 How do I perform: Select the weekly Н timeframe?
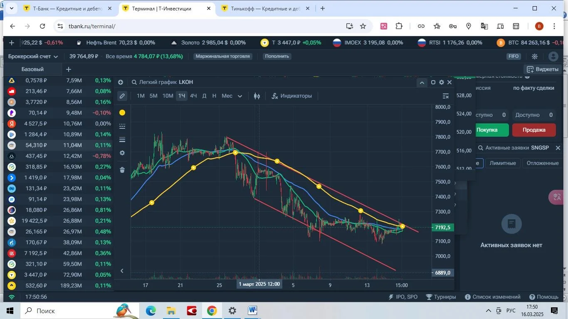pos(214,96)
